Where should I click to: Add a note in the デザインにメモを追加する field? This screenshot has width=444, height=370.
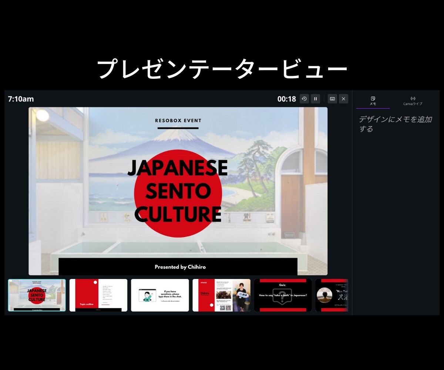pos(396,124)
